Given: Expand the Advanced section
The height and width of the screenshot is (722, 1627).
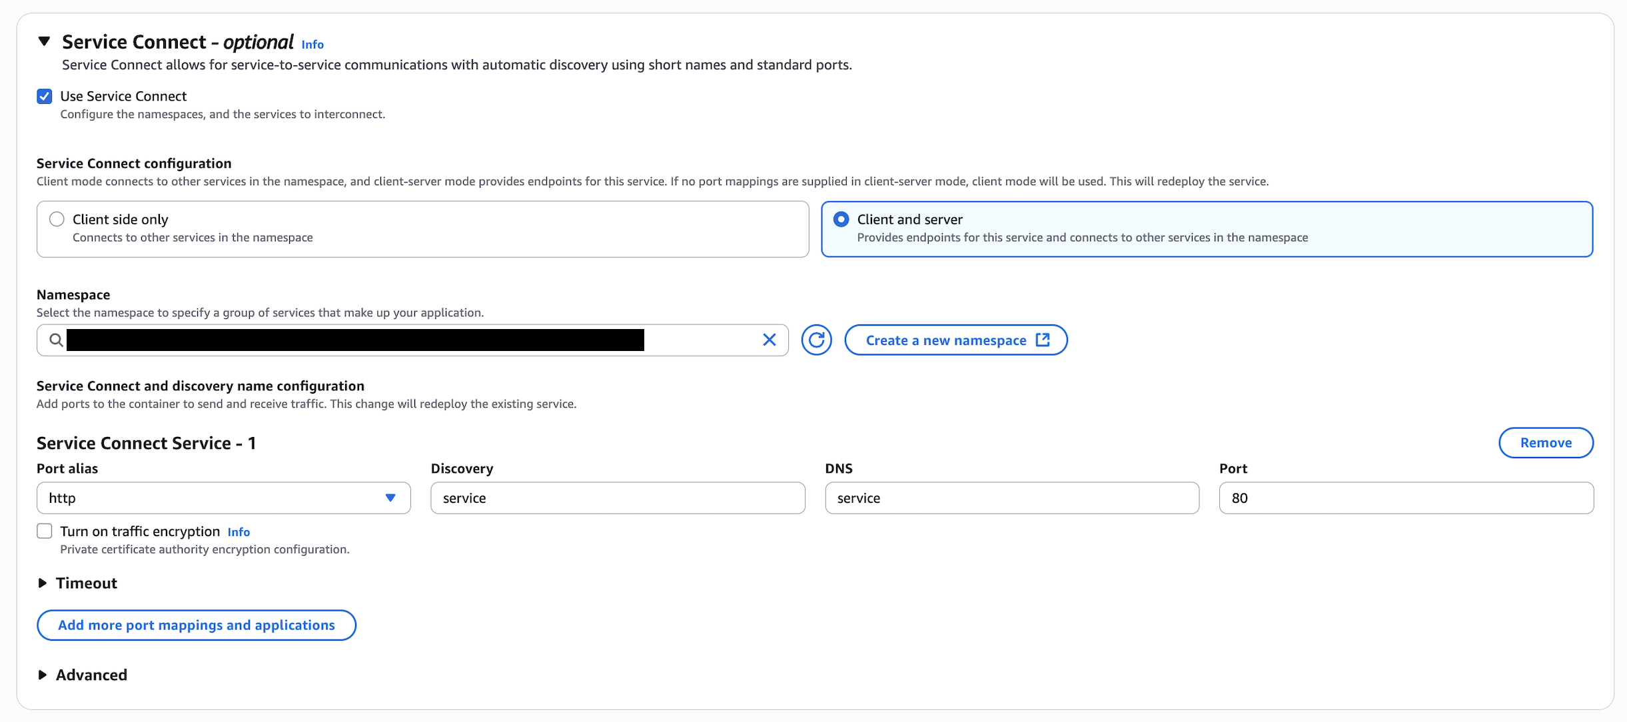Looking at the screenshot, I should pos(43,675).
